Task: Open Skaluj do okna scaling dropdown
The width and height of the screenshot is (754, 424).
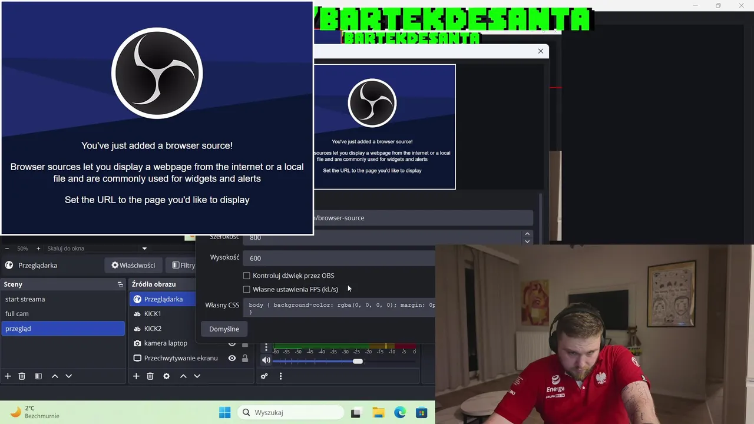Action: pos(97,249)
